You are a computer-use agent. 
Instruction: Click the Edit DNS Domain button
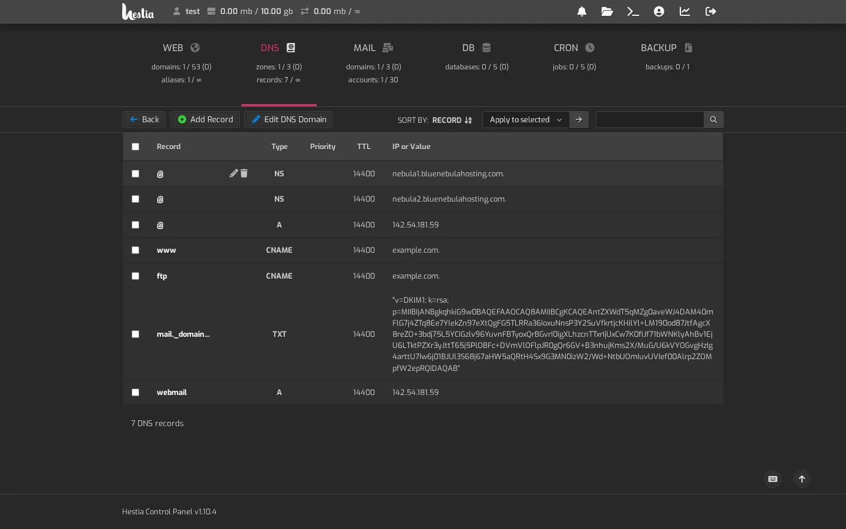tap(289, 119)
